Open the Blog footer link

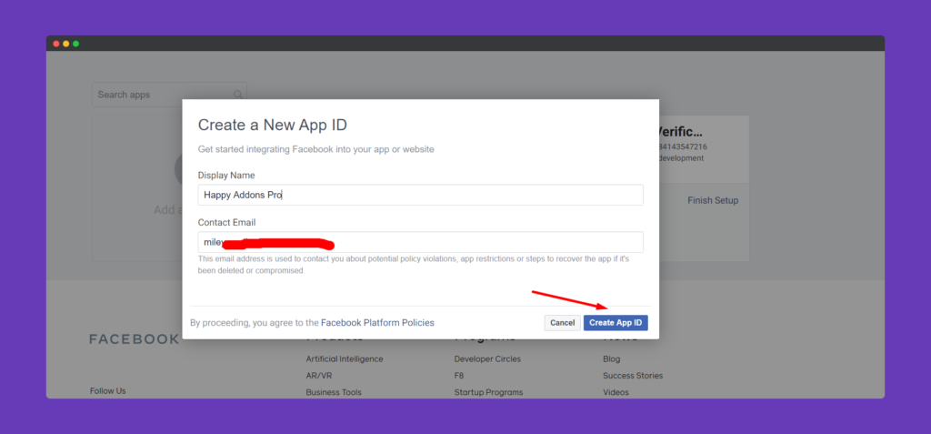[x=612, y=359]
